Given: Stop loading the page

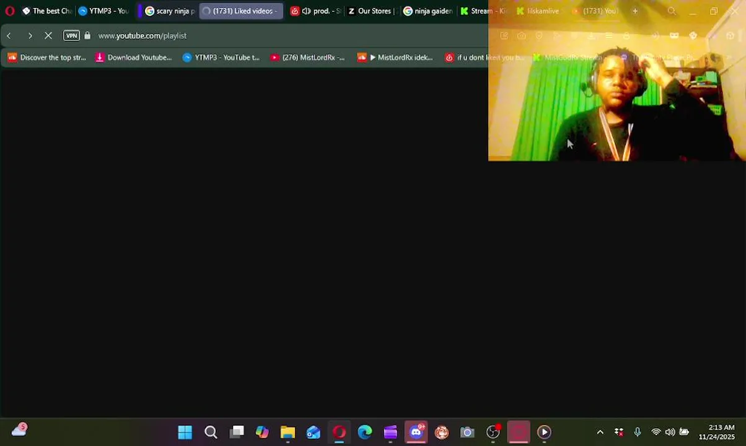Looking at the screenshot, I should coord(48,36).
